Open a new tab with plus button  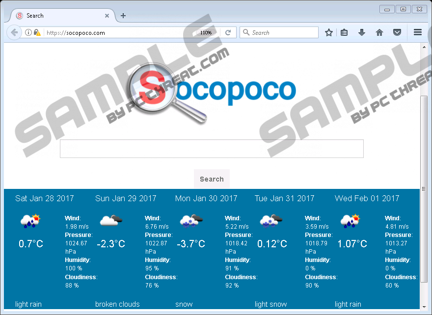point(123,16)
